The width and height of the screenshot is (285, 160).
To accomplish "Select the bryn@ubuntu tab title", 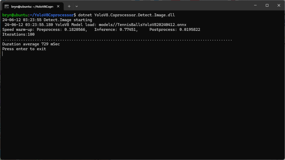I will coord(32,6).
